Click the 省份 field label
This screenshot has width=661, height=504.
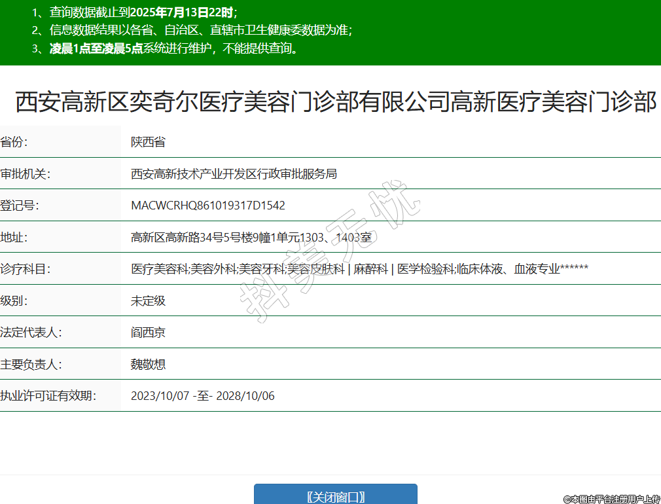(x=14, y=142)
